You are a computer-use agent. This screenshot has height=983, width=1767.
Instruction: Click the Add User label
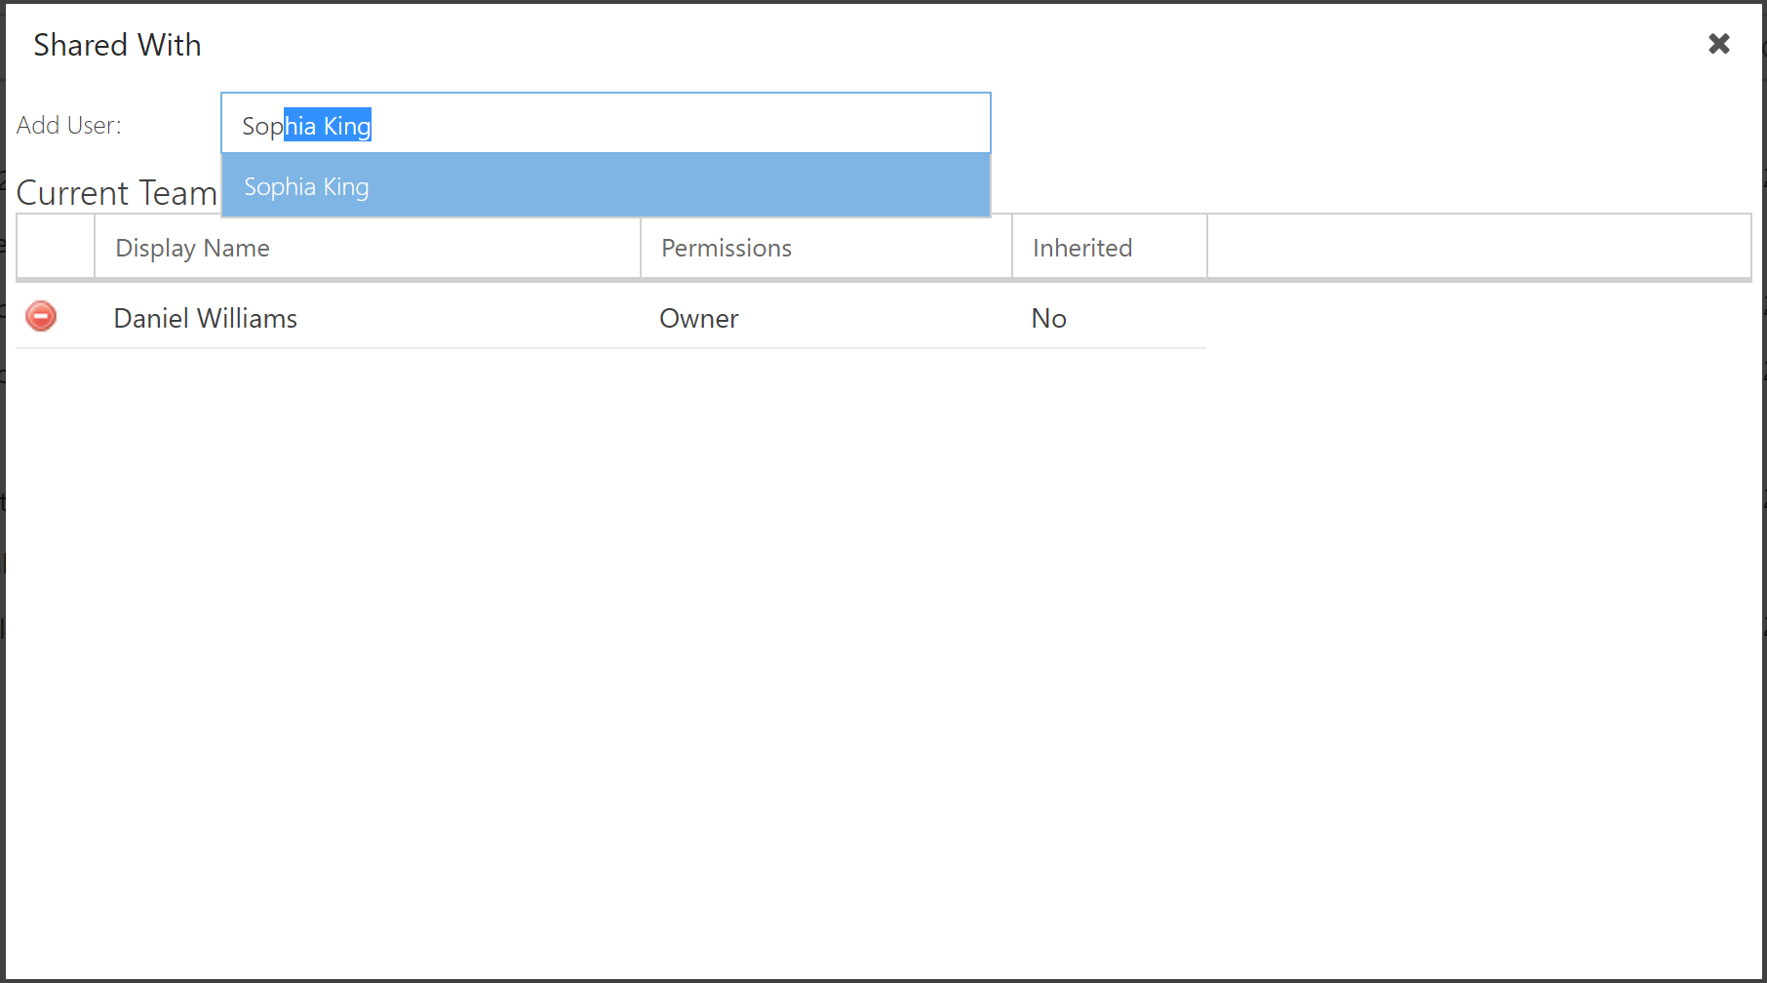point(68,124)
